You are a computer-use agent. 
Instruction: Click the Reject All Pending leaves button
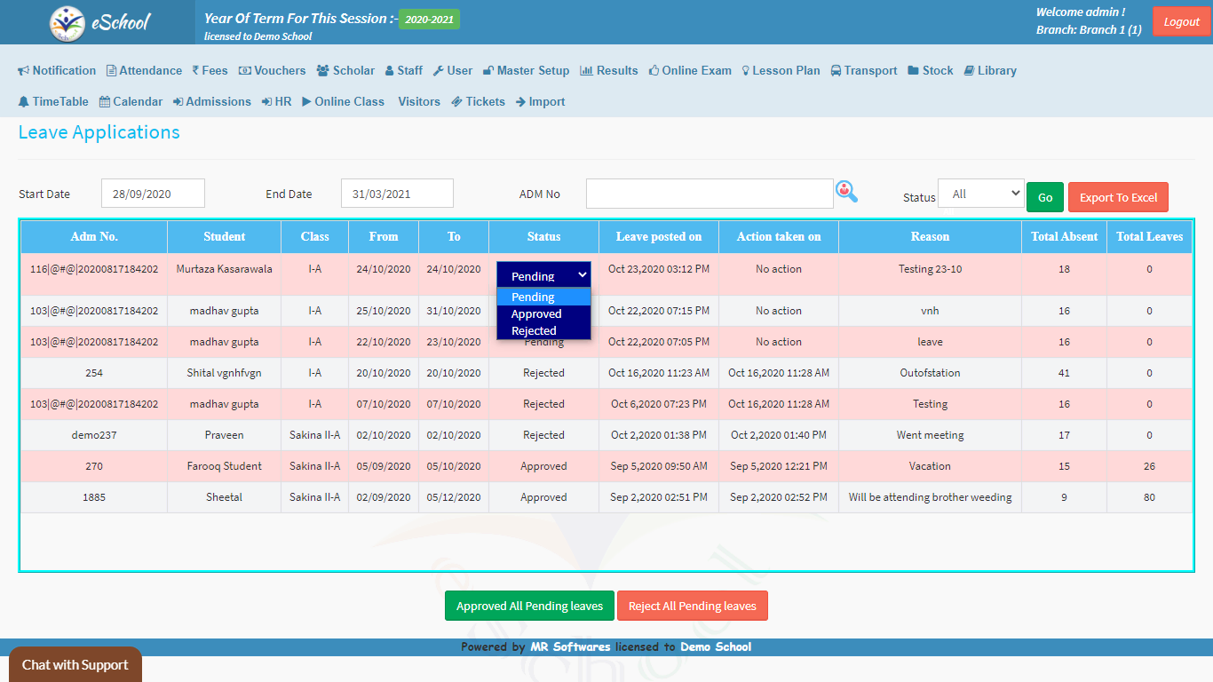(692, 606)
